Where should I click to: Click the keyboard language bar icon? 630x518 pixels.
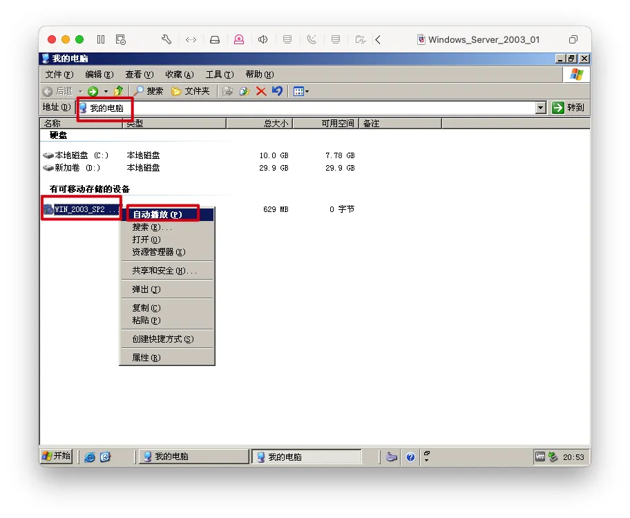pos(392,457)
